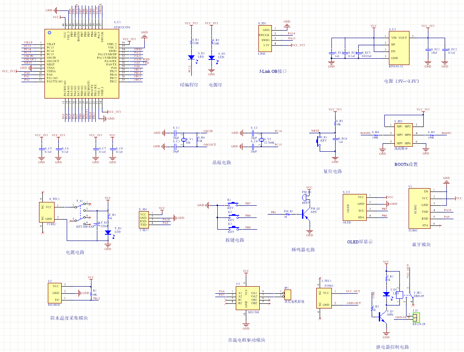Click the '电源灯' caption
Viewport: 464px width, 352px height.
pyautogui.click(x=215, y=85)
